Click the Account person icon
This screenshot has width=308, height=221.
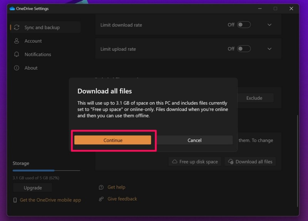click(17, 41)
